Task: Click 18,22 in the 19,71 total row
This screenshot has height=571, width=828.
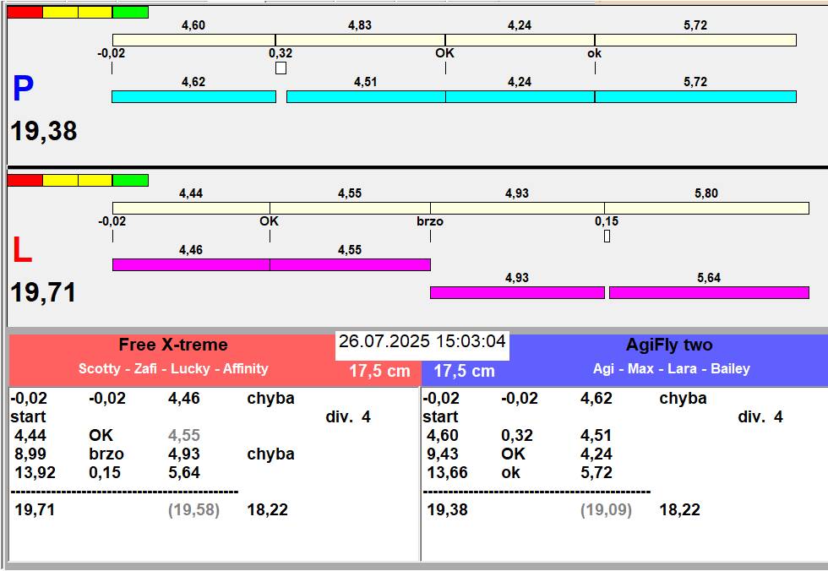Action: pos(268,510)
